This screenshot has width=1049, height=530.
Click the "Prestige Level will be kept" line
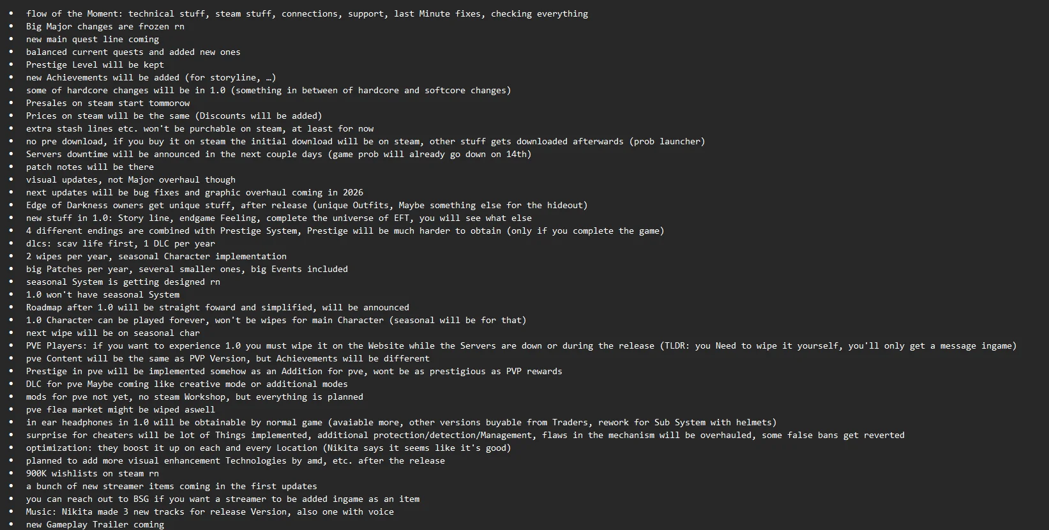click(x=94, y=64)
